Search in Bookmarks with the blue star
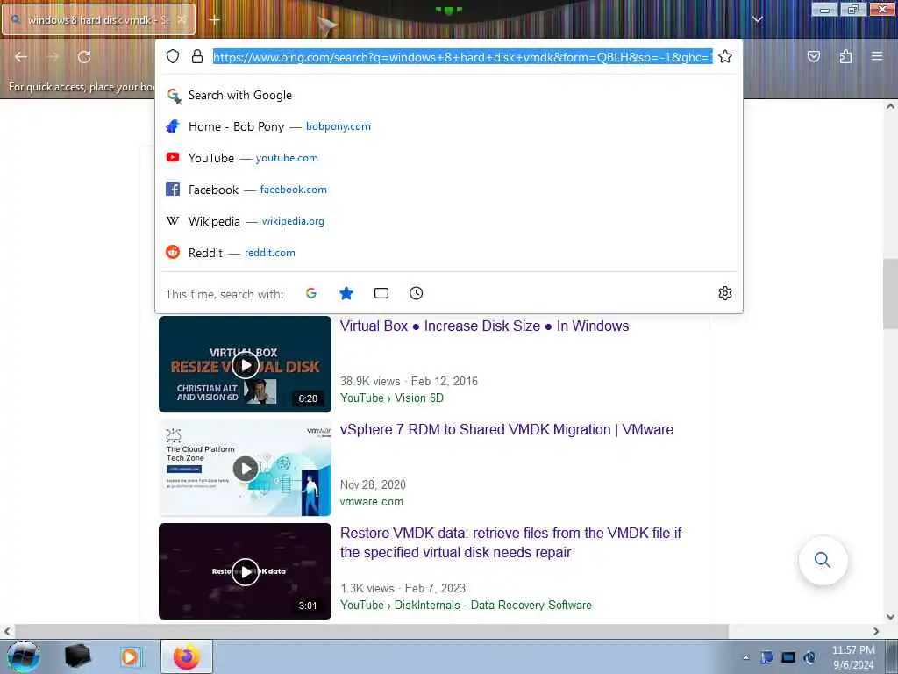 click(x=346, y=293)
